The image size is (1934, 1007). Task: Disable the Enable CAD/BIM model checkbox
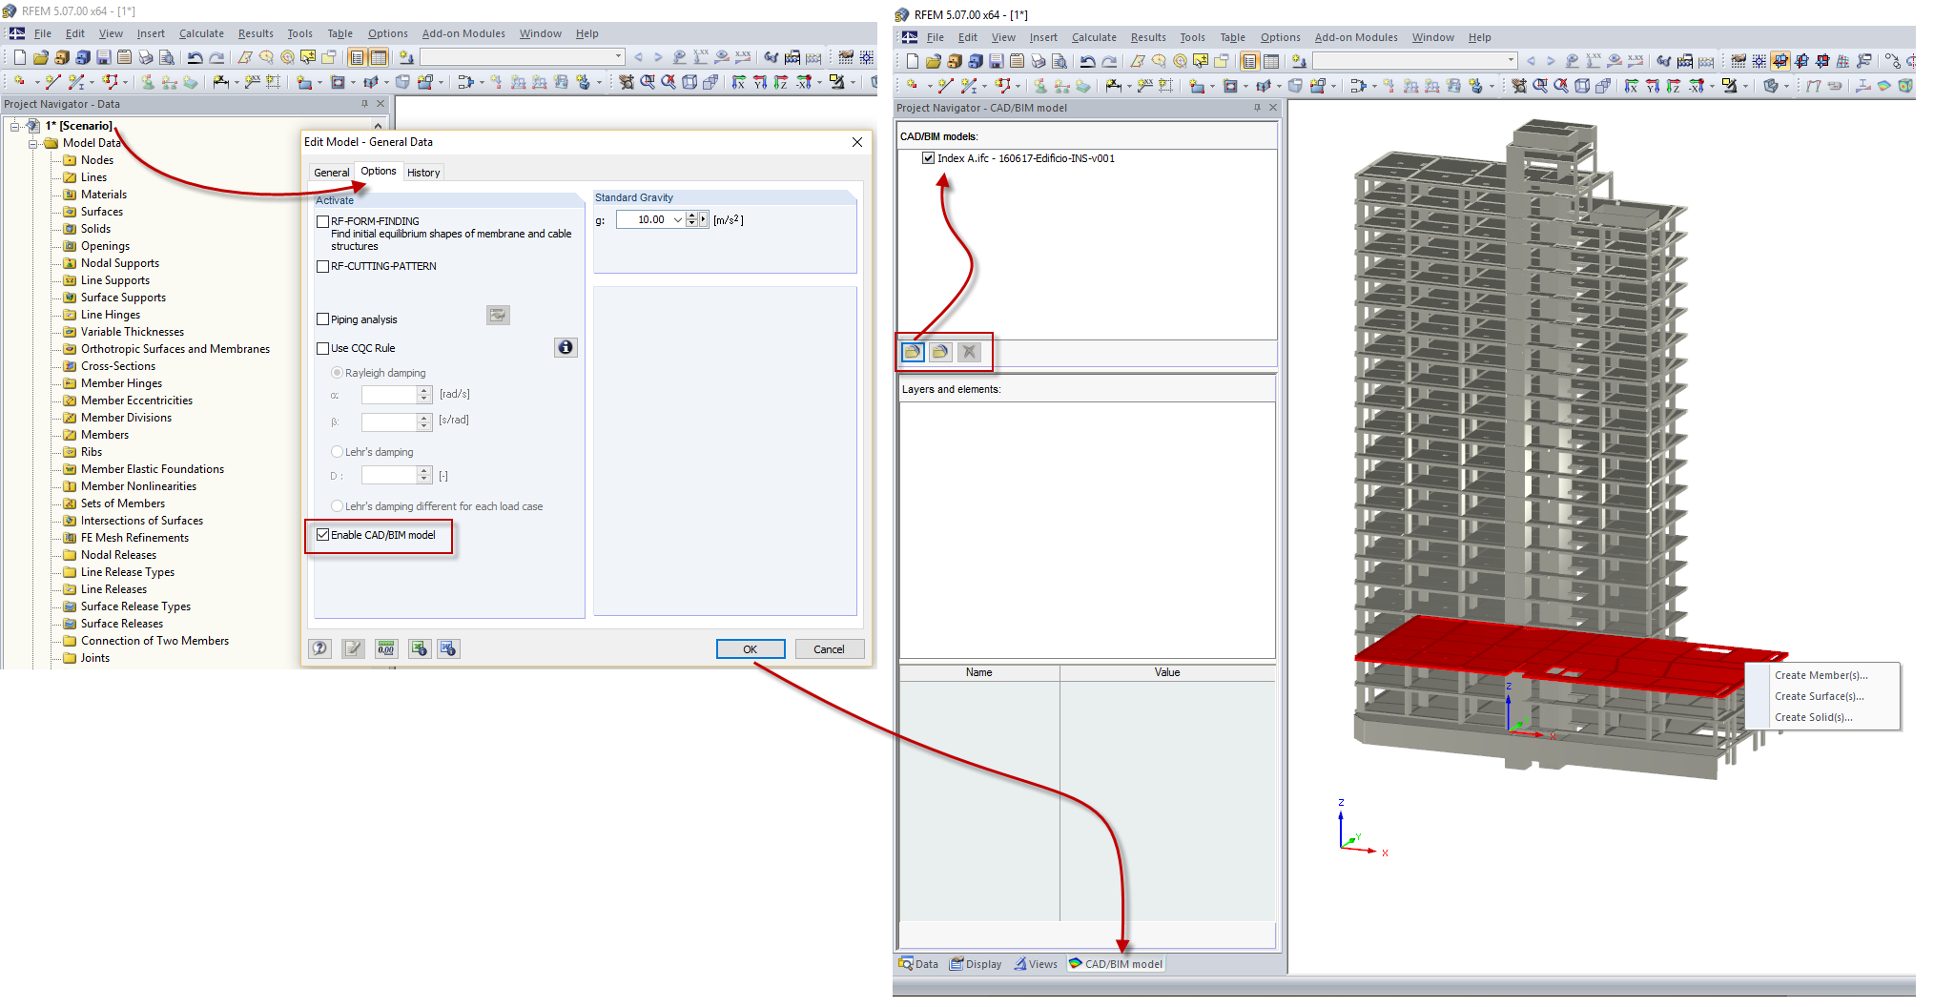(x=323, y=534)
